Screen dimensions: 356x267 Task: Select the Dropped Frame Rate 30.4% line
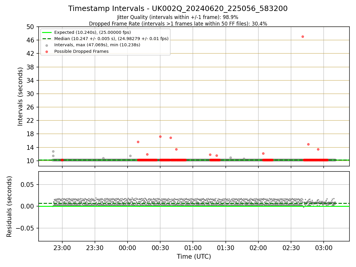point(178,24)
